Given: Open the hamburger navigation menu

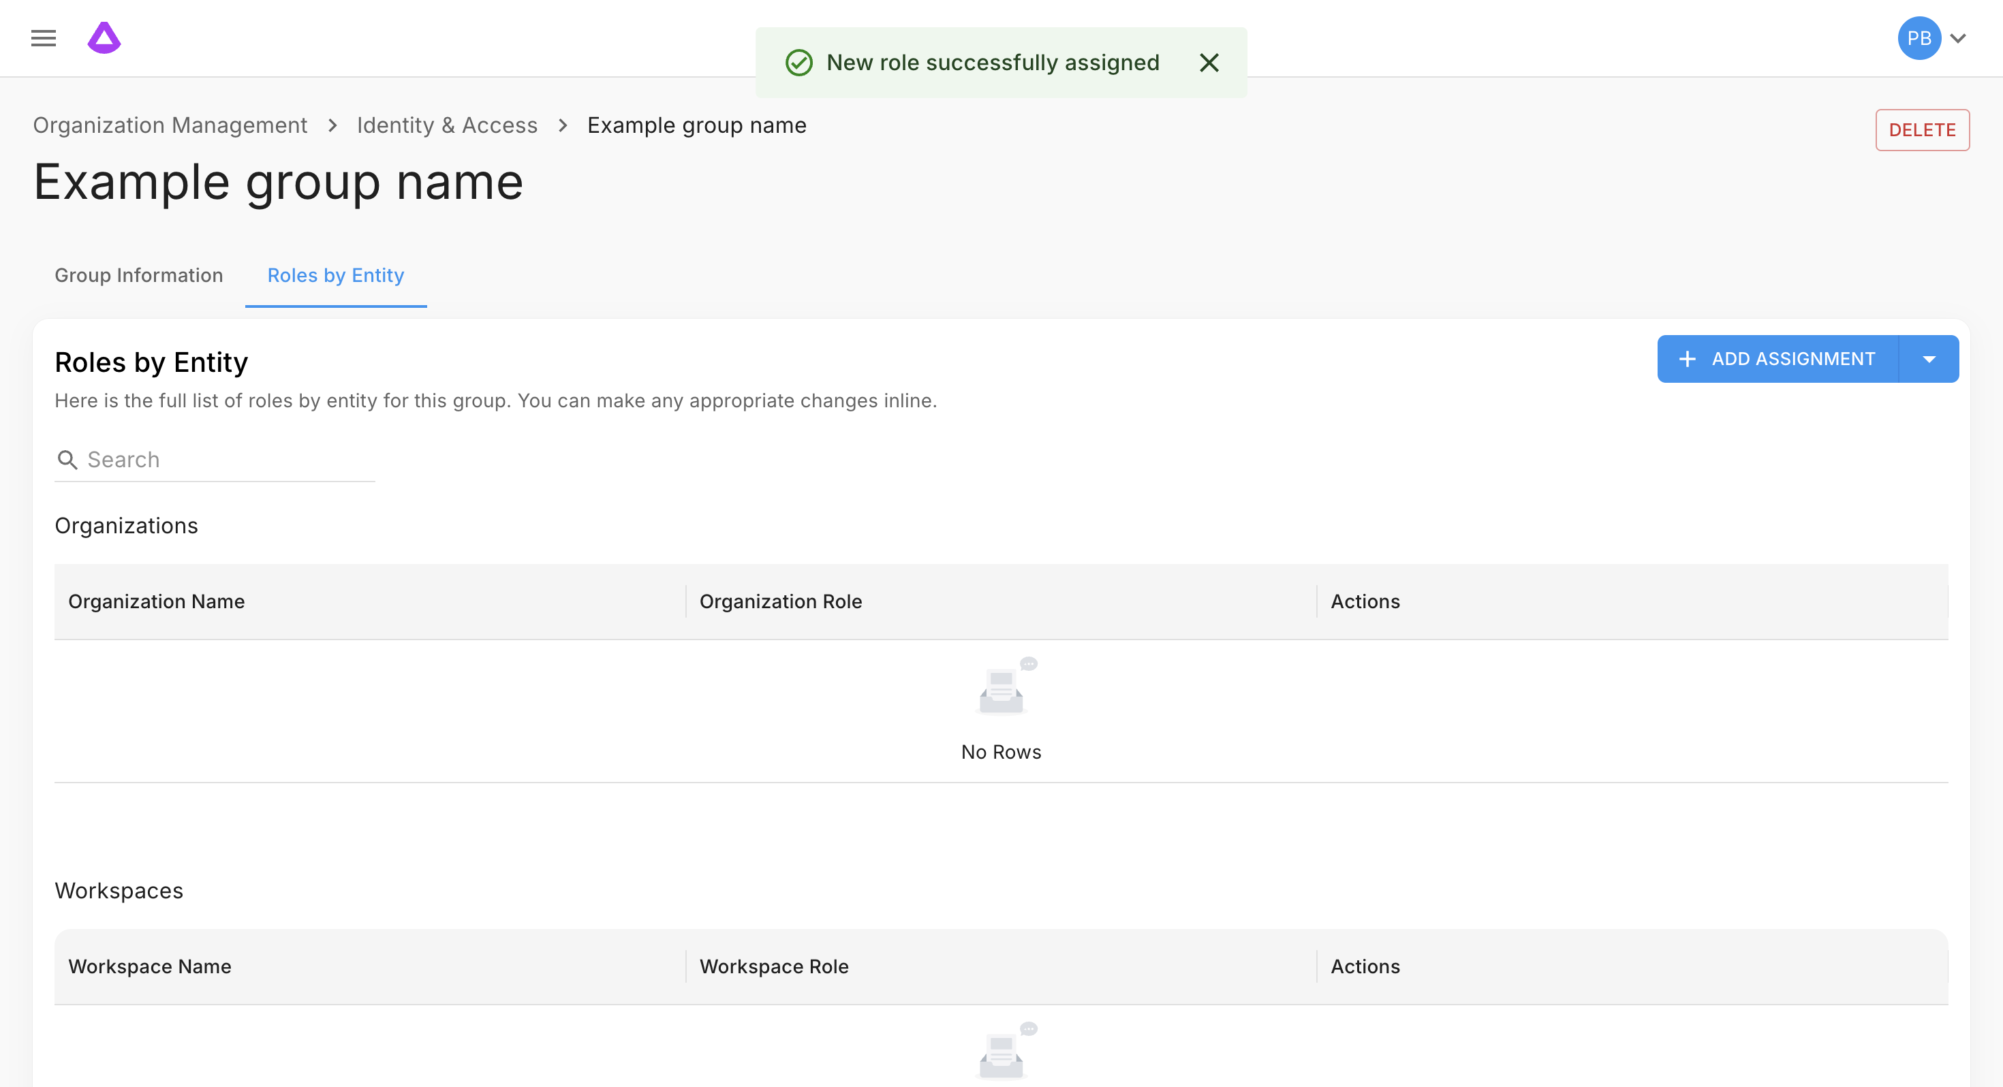Looking at the screenshot, I should tap(44, 38).
